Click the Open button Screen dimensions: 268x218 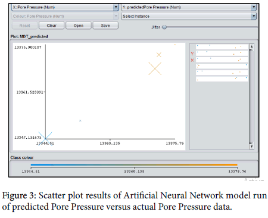[x=79, y=26]
